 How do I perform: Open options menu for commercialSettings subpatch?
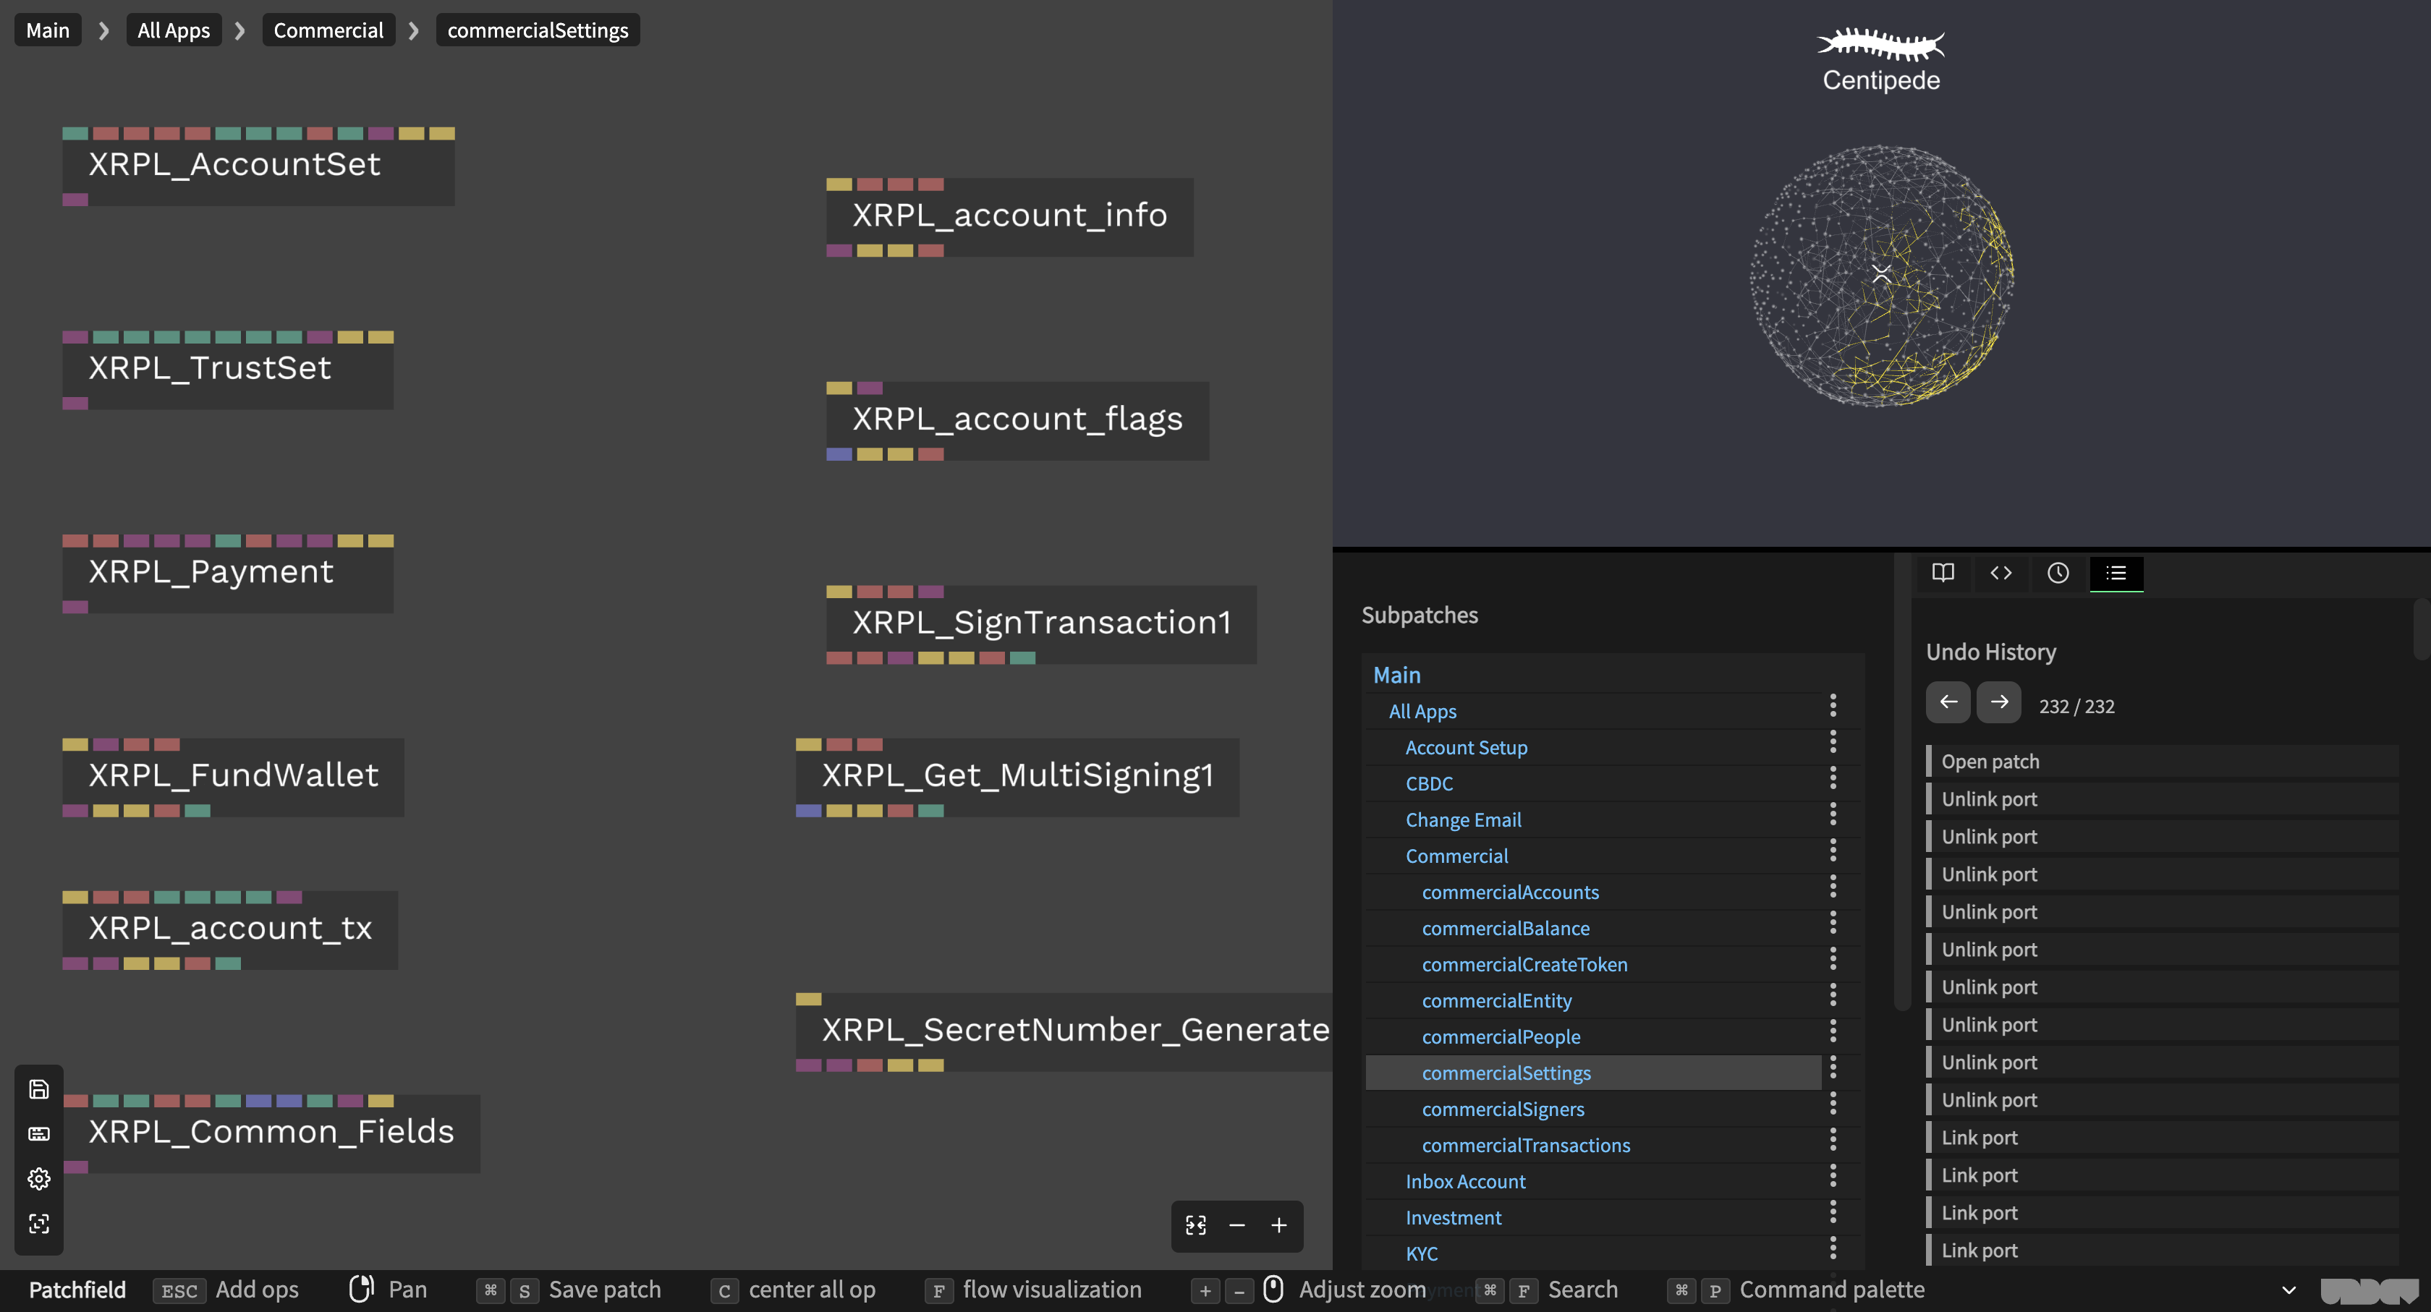click(x=1833, y=1067)
